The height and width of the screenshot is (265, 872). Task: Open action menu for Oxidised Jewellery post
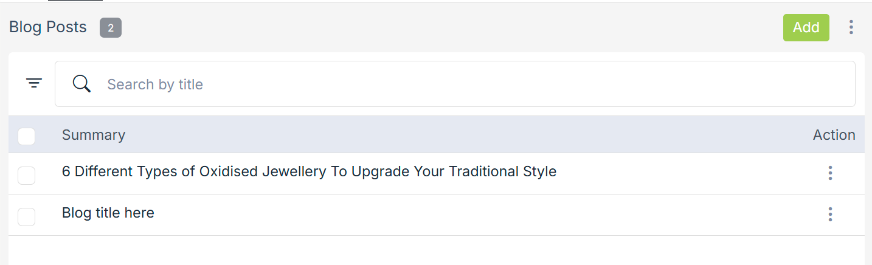pos(830,173)
